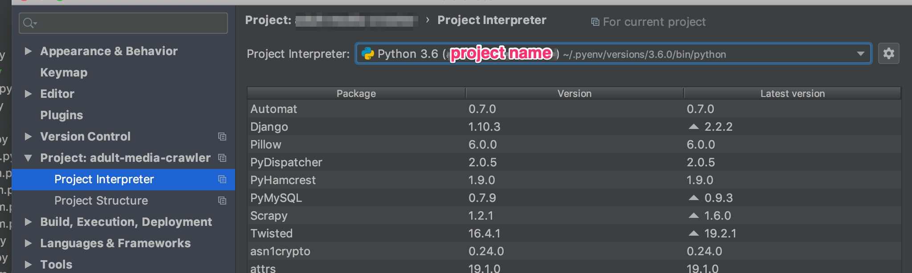Screen dimensions: 912x273
Task: Click the project-level icon beside Project Interpreter
Action: pos(222,179)
